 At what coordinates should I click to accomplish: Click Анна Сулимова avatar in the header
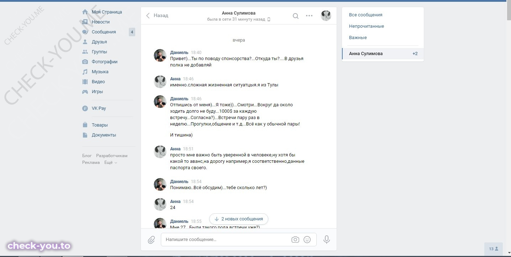click(x=326, y=16)
